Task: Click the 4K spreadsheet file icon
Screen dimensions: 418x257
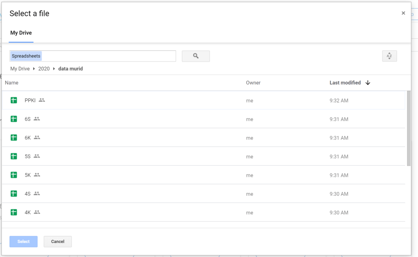Action: coord(14,213)
